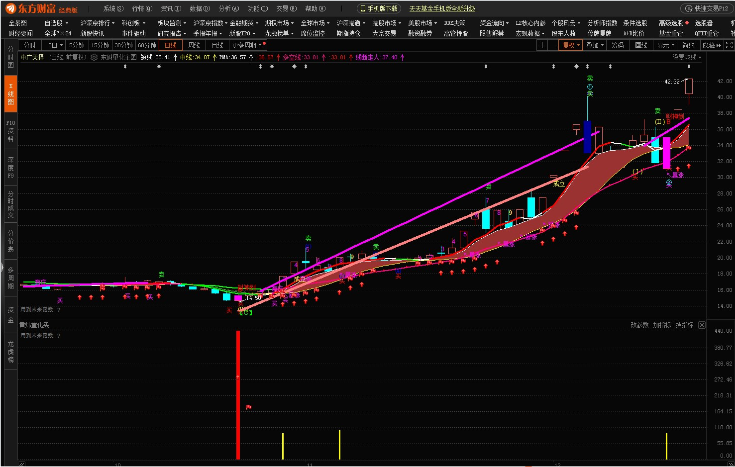Open 行情(Q) menu
735x467 pixels.
pos(142,8)
